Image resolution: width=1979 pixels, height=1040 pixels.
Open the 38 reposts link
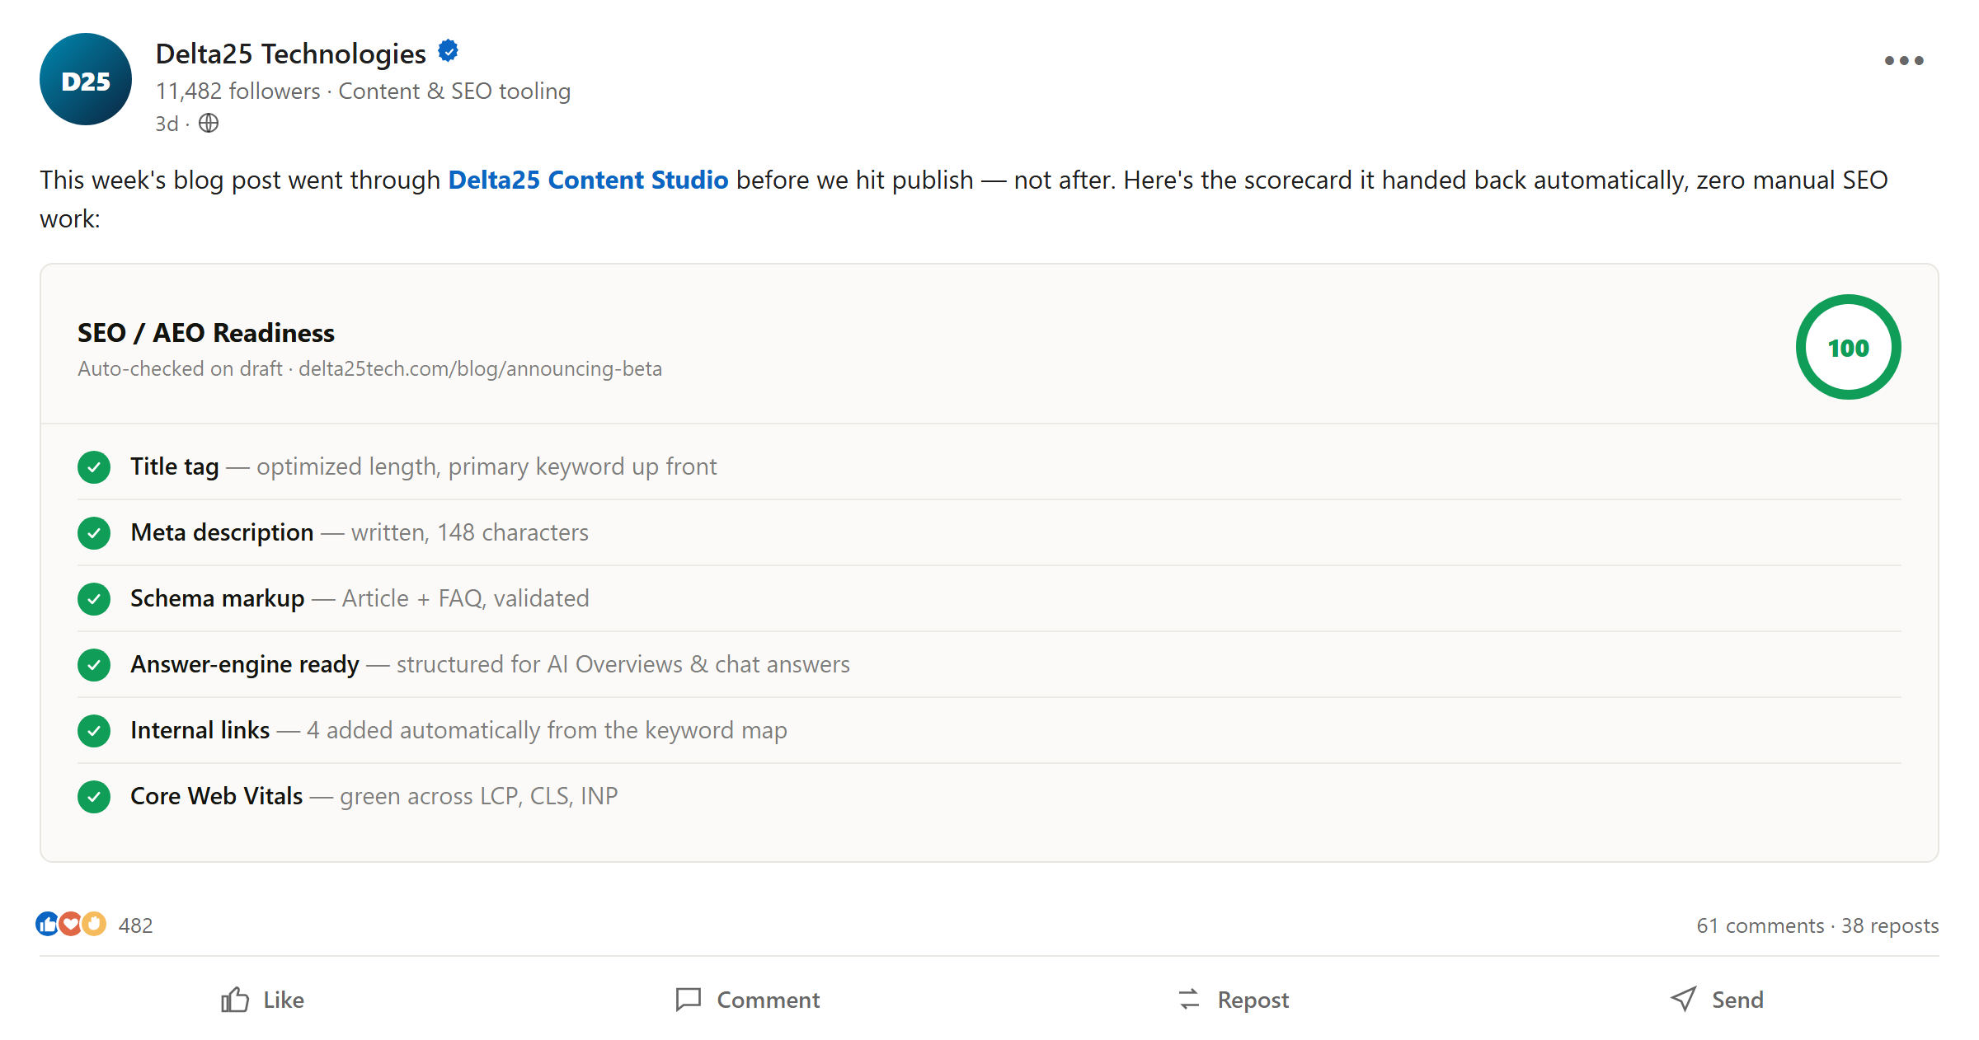(1890, 925)
